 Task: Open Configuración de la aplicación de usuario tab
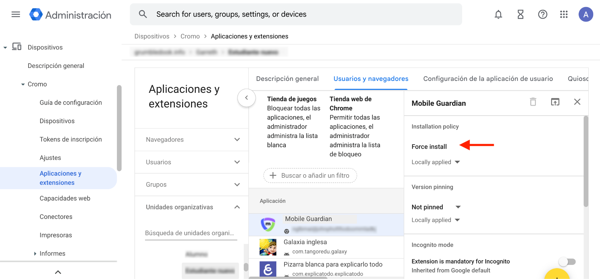[488, 79]
